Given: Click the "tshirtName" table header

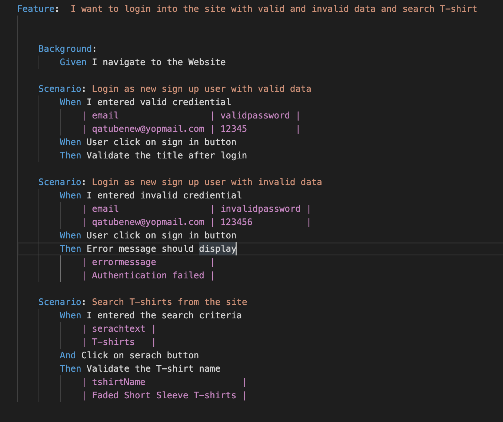Looking at the screenshot, I should coord(119,382).
